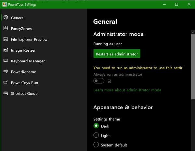Click the Keyboard Manager keyboard icon

point(6,60)
